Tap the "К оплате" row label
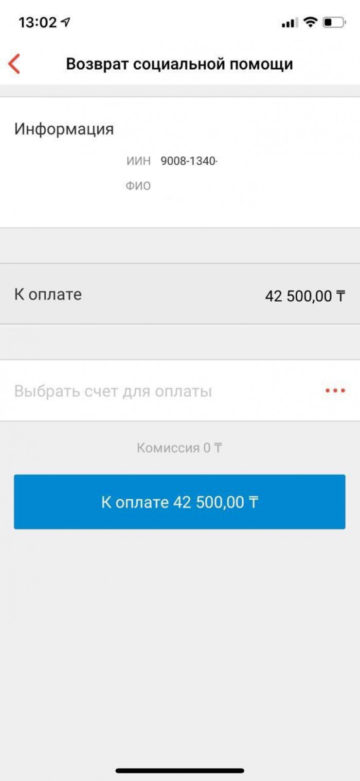 [x=48, y=294]
